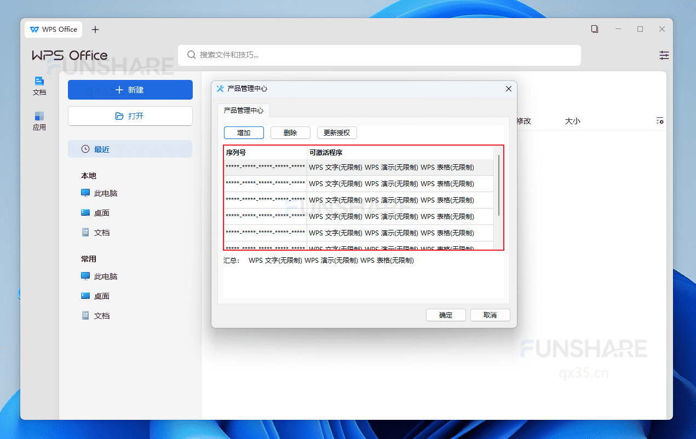Click the plus icon to open a new tab

pyautogui.click(x=95, y=29)
